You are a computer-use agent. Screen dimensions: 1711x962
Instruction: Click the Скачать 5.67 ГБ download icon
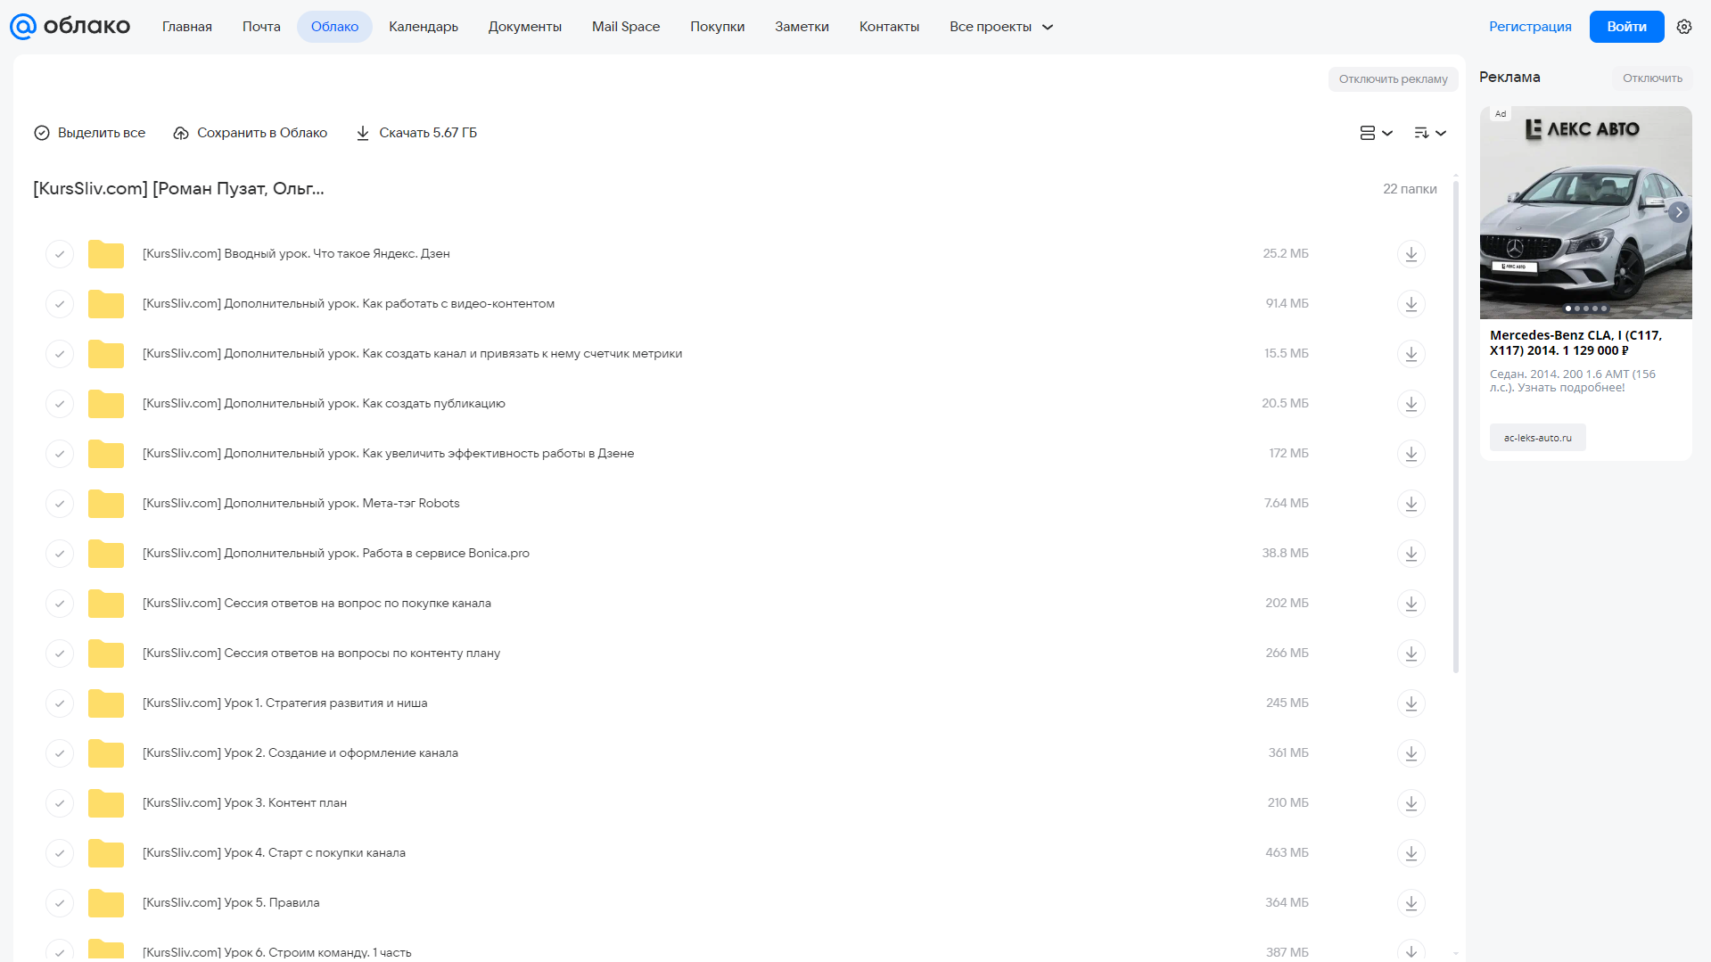[363, 133]
